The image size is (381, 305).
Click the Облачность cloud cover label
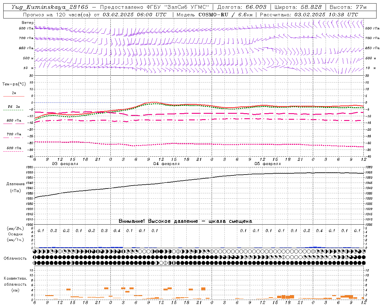(15, 259)
